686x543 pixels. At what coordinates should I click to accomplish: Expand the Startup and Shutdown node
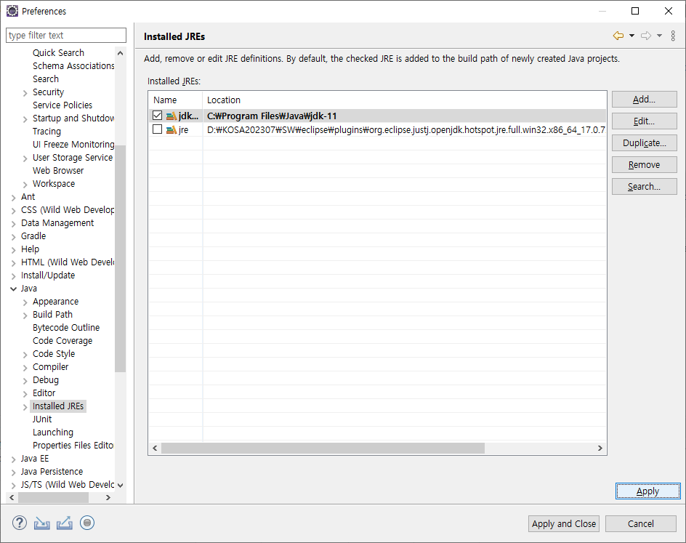point(25,119)
